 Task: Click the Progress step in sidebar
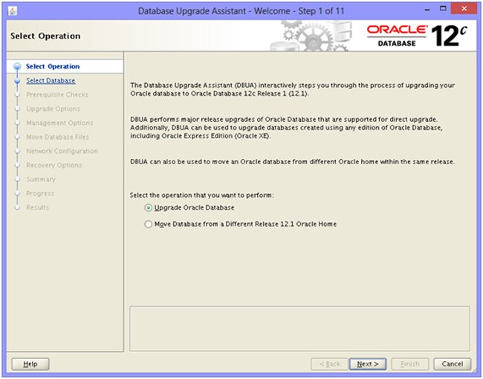tap(40, 194)
